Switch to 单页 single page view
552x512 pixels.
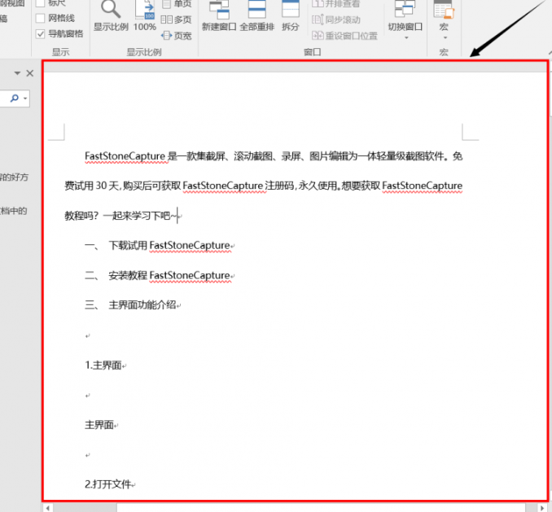click(177, 3)
